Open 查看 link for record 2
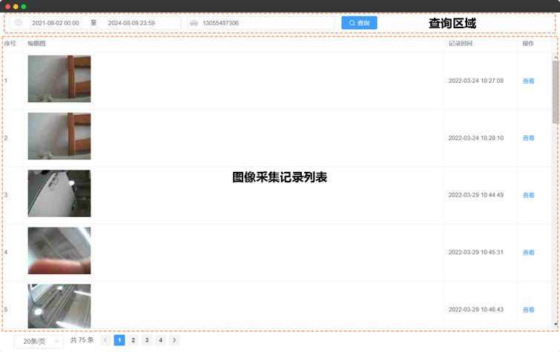The height and width of the screenshot is (352, 560). (x=528, y=138)
